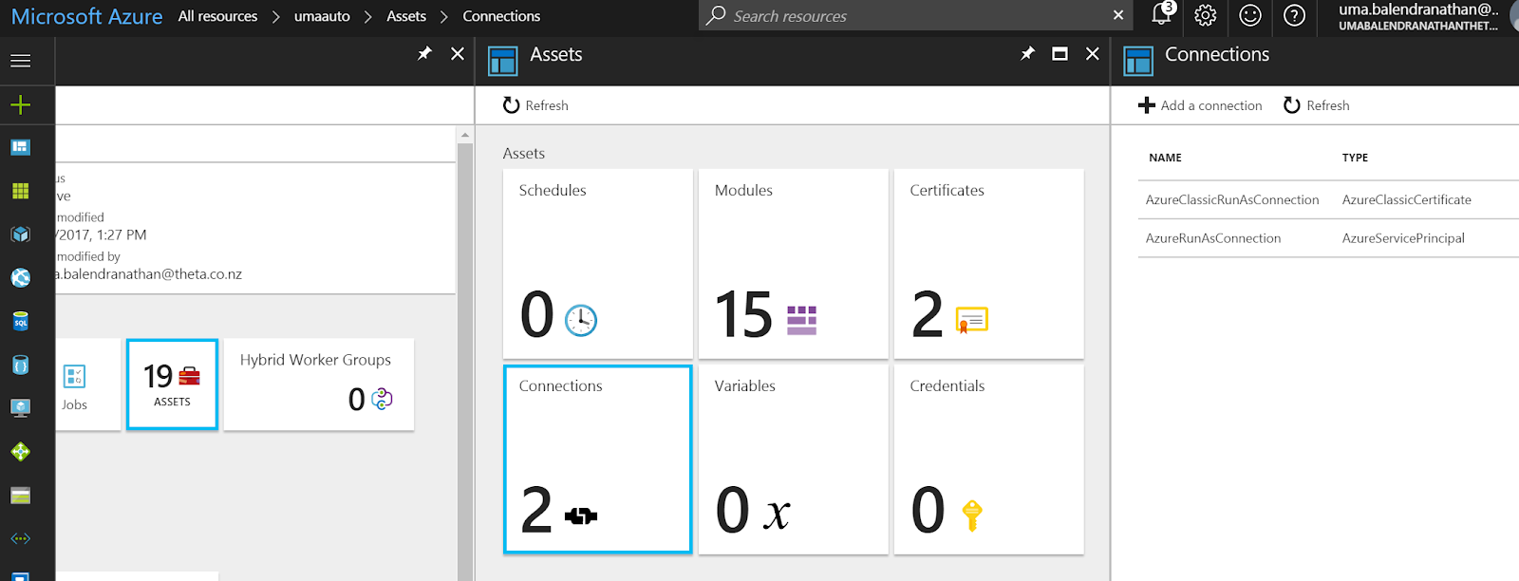Sort by TYPE column header
Screen dimensions: 1519x581
[x=1355, y=158]
